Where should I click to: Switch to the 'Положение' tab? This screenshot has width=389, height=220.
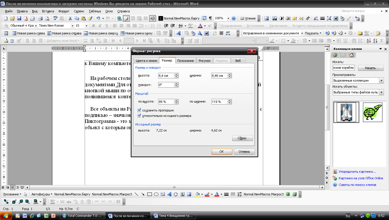pos(185,61)
